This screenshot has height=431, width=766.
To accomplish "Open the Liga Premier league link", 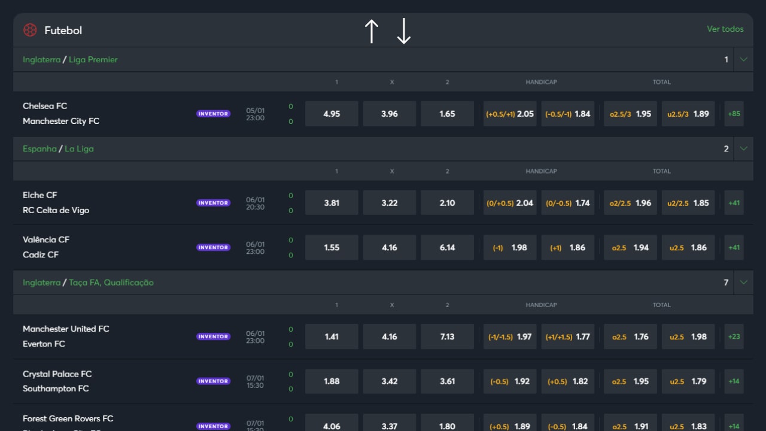I will coord(93,59).
